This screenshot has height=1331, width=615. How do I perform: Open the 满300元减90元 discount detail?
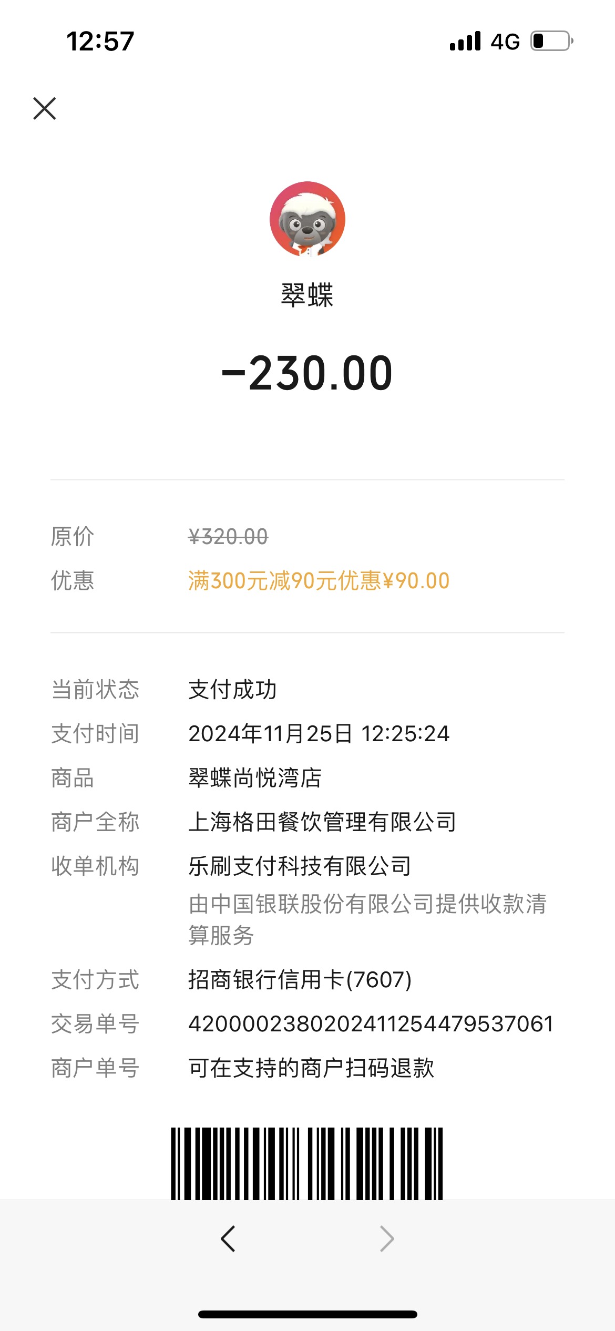pos(319,581)
